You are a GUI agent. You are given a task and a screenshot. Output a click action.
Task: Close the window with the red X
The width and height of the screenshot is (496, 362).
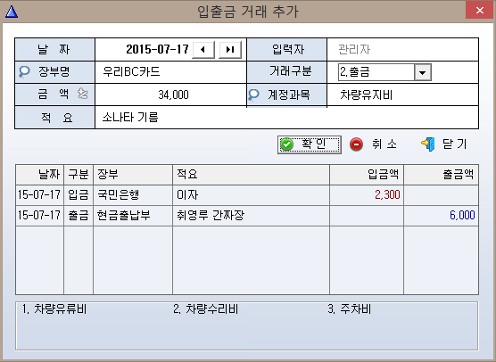point(480,11)
